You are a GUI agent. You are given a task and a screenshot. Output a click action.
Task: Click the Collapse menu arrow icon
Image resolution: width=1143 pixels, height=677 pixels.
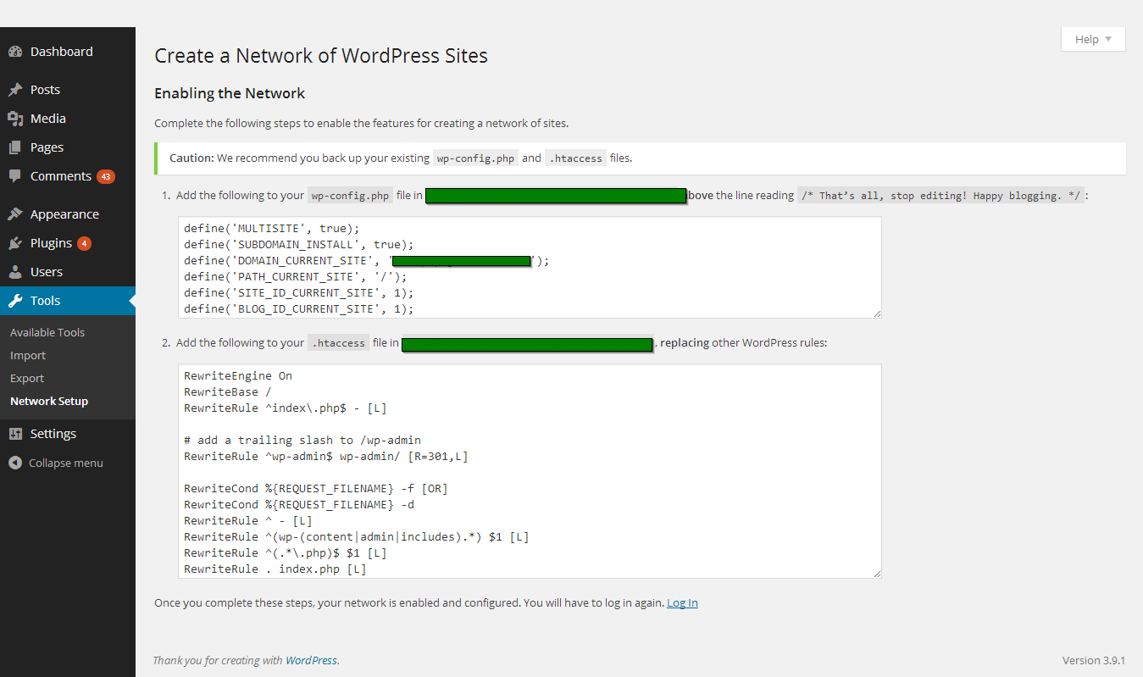click(x=15, y=463)
